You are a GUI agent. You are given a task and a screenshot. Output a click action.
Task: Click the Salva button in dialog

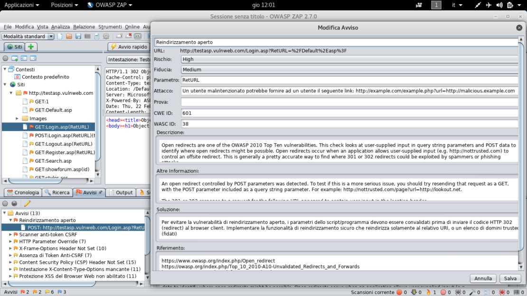click(510, 278)
